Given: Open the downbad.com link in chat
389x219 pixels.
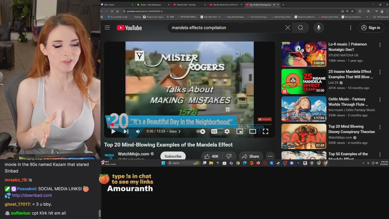Looking at the screenshot, I should click(x=32, y=195).
